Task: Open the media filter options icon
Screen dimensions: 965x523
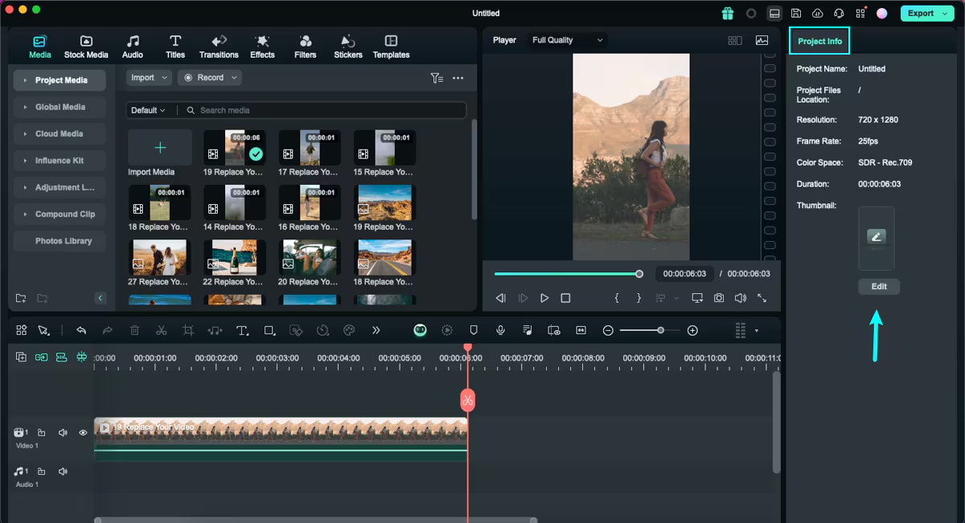Action: click(437, 78)
